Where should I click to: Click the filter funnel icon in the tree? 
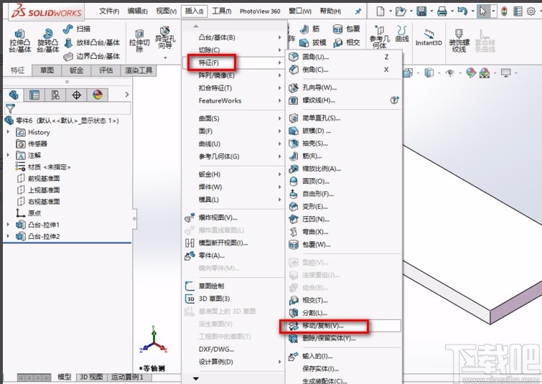point(10,109)
